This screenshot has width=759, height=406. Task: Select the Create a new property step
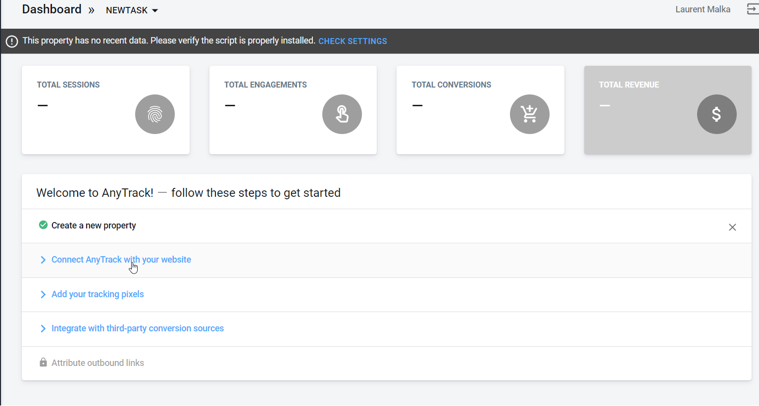click(x=94, y=226)
